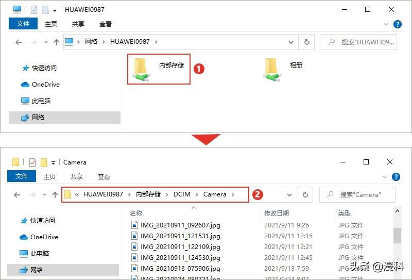
Task: Open the 文件 menu in Camera window
Action: (x=22, y=176)
